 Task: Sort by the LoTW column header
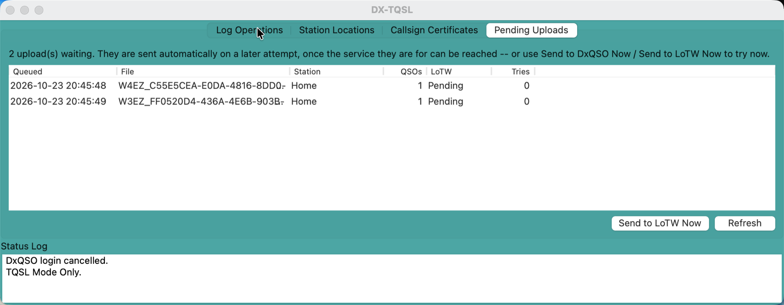(x=459, y=72)
